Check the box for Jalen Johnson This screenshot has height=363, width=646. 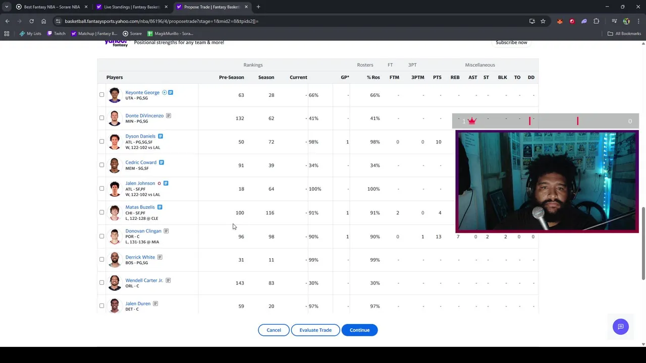tap(101, 189)
